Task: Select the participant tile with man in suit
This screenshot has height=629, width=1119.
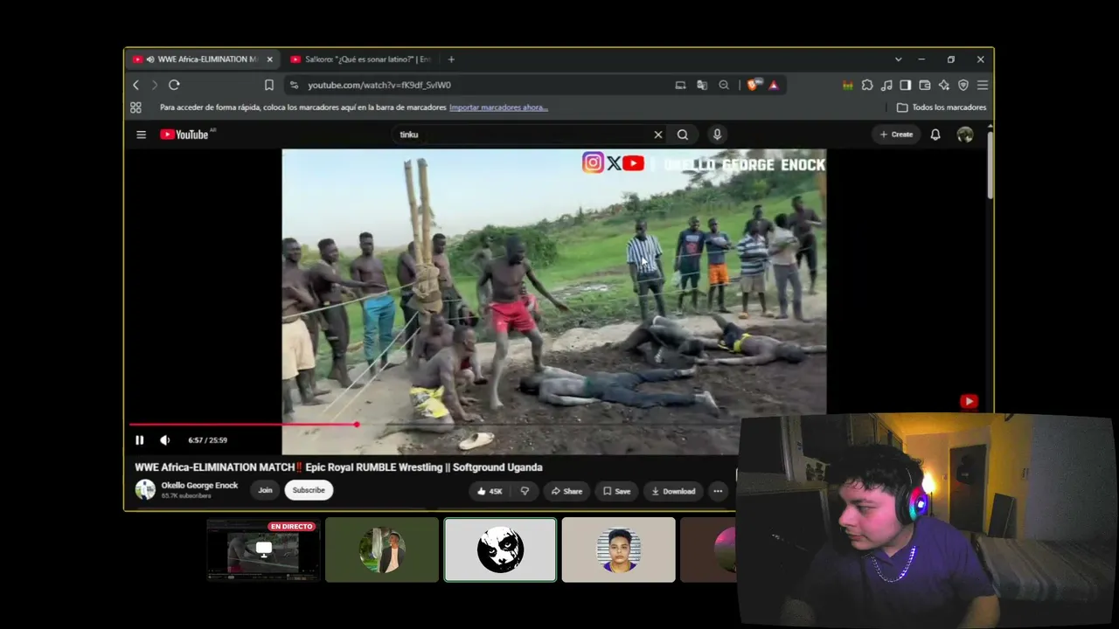Action: (x=382, y=550)
